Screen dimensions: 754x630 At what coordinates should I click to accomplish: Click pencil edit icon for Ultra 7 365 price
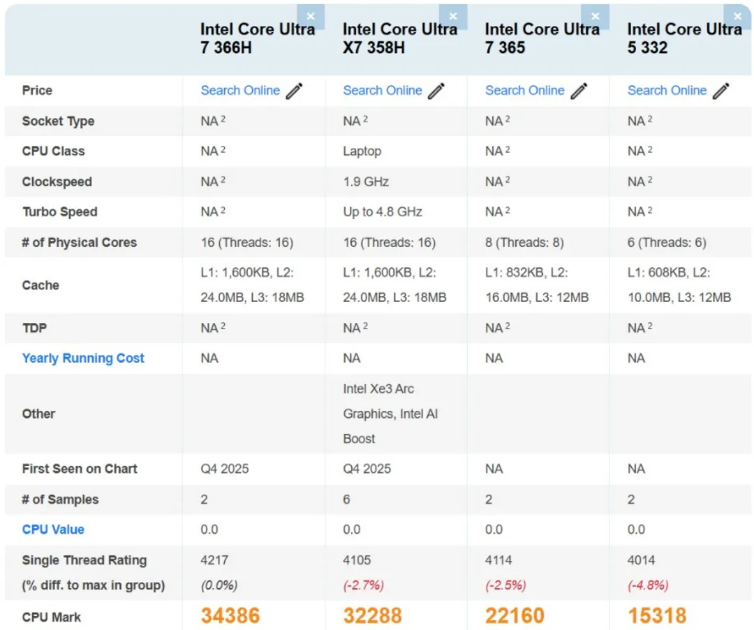tap(579, 91)
